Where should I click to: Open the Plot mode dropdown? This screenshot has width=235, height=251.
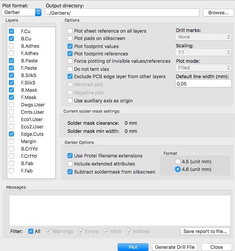click(x=203, y=68)
